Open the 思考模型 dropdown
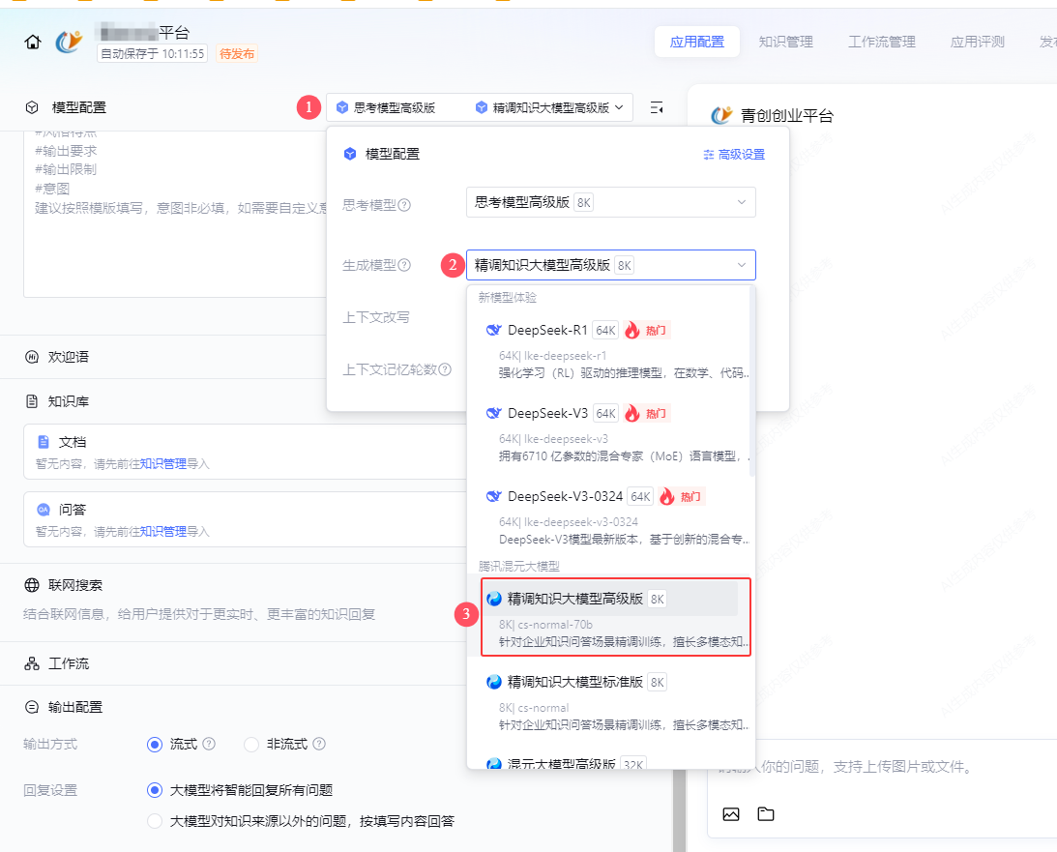 click(x=611, y=202)
